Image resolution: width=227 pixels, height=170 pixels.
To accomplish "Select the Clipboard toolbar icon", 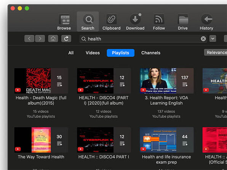I will tap(111, 22).
